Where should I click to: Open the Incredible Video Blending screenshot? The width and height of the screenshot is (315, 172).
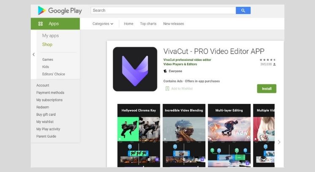pos(184,135)
